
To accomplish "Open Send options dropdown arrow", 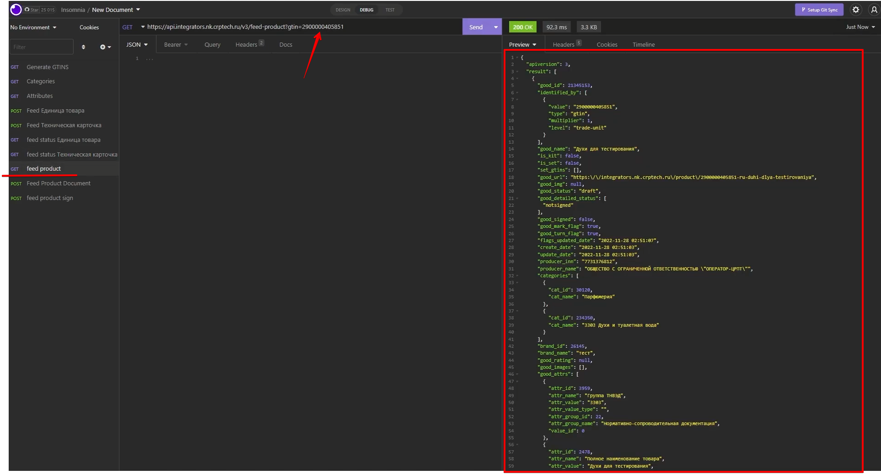I will [x=496, y=27].
